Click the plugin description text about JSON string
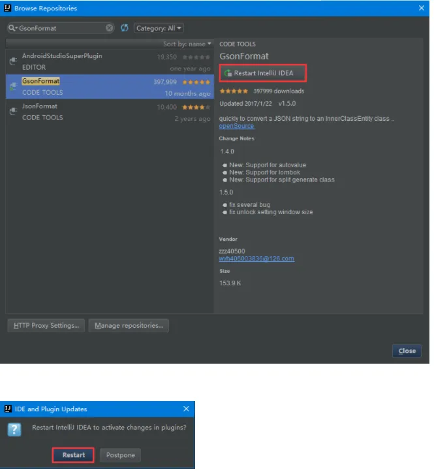434x474 pixels. pyautogui.click(x=307, y=119)
